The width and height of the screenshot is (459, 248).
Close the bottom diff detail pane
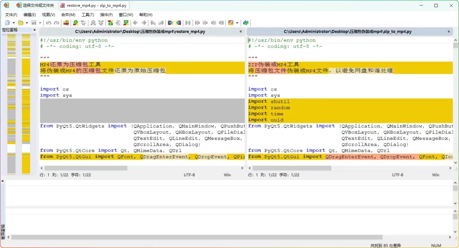3,181
